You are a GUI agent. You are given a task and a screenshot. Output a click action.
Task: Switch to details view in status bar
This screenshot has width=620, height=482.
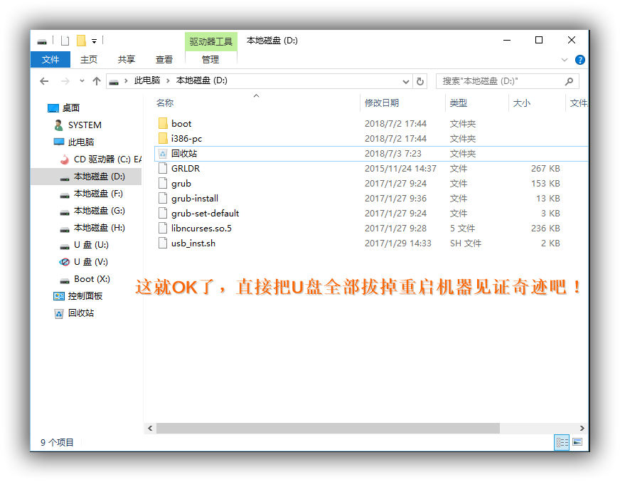point(562,442)
